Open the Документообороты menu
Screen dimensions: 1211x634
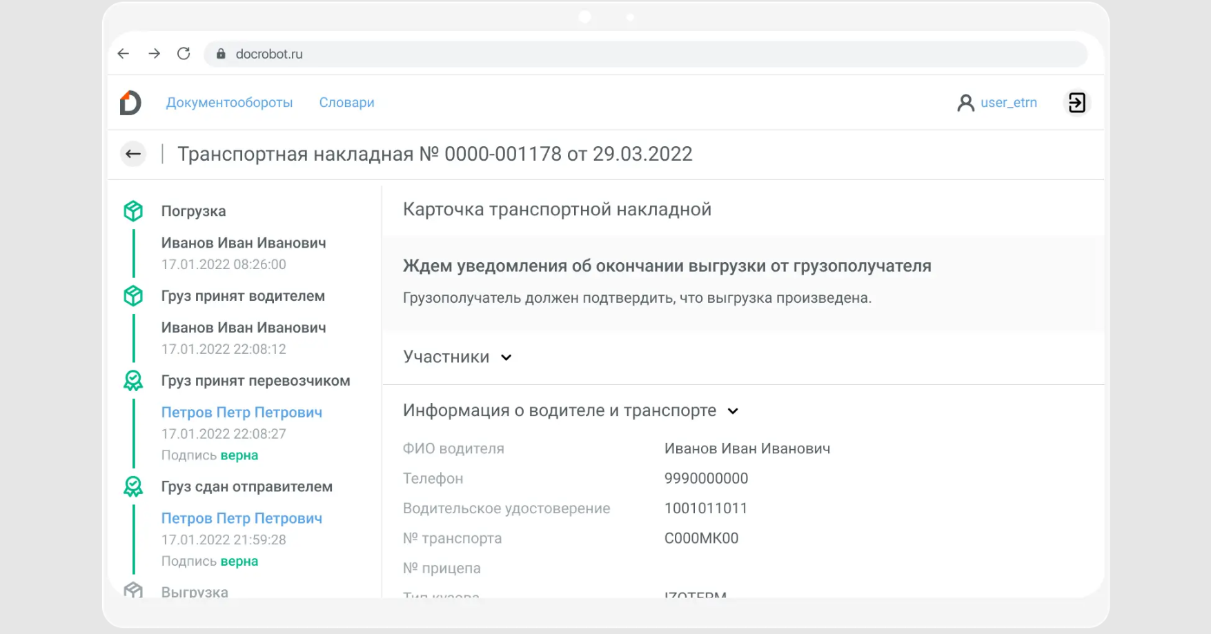pyautogui.click(x=229, y=103)
